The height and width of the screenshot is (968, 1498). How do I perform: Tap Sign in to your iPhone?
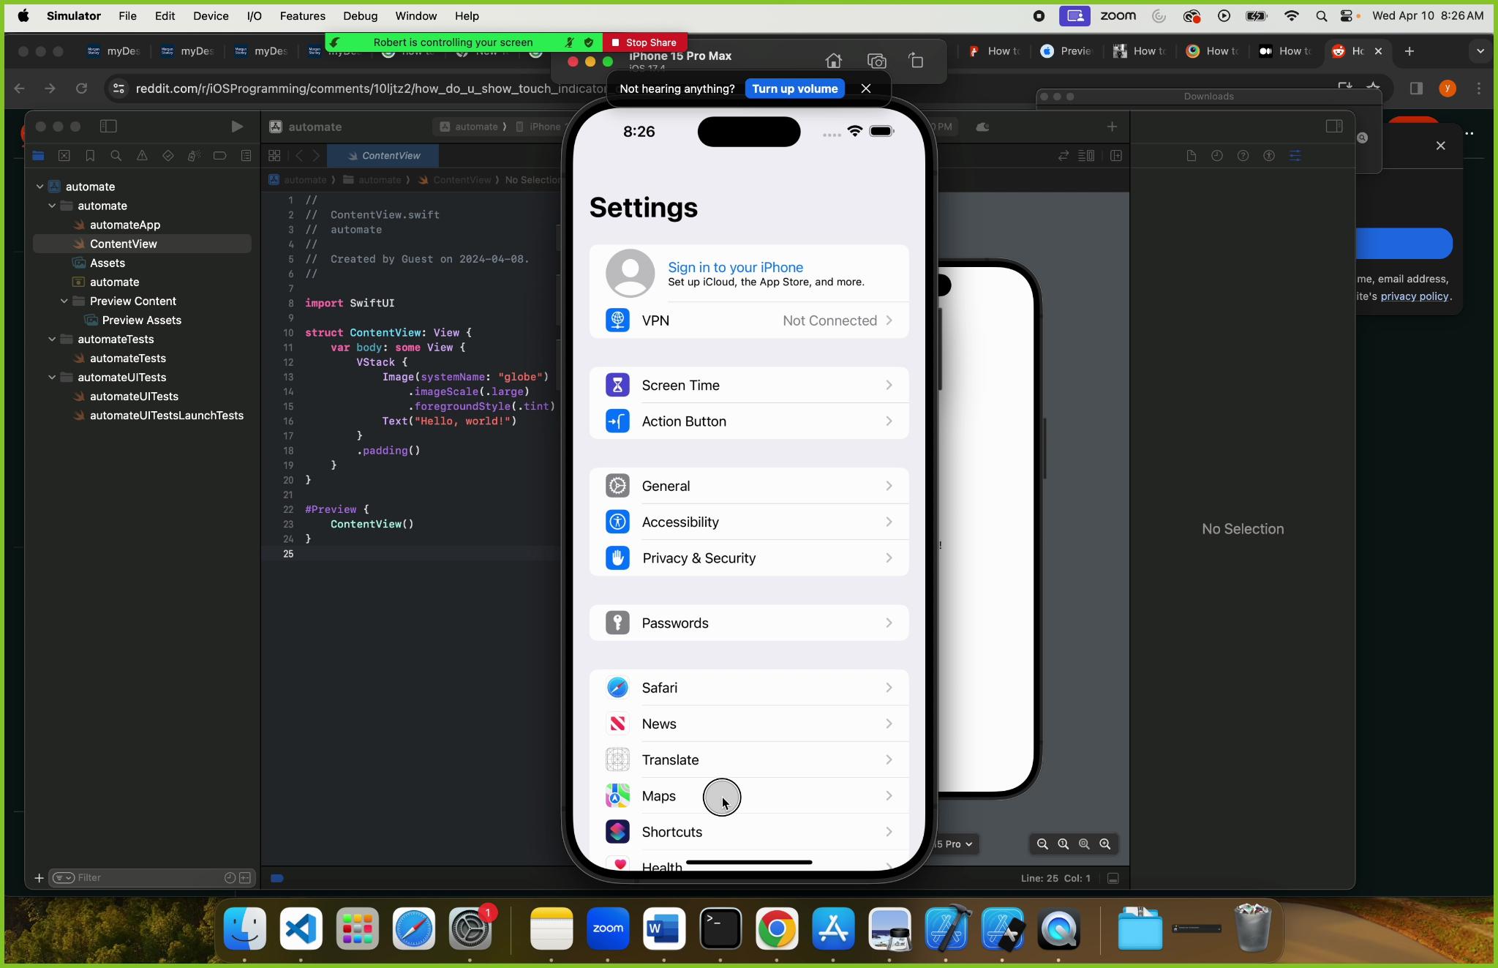point(735,267)
